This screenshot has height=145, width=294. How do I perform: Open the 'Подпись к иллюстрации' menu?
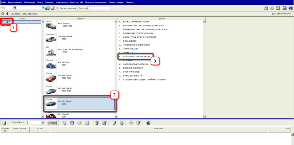(96, 2)
